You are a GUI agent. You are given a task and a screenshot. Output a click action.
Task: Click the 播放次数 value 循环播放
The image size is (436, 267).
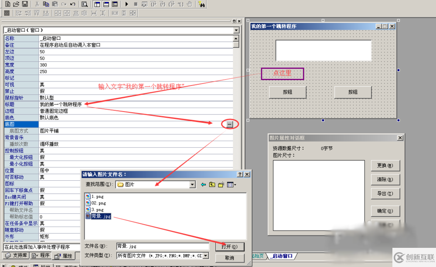click(x=49, y=144)
